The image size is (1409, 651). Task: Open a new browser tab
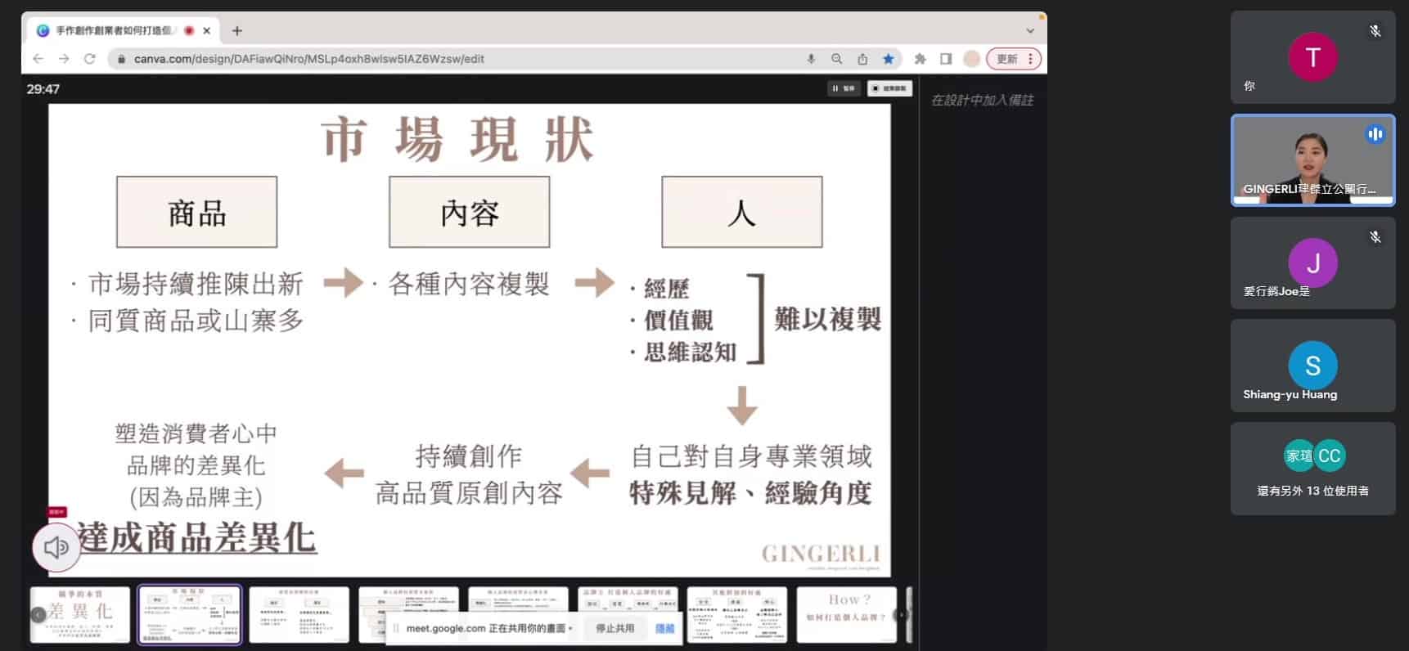click(237, 31)
